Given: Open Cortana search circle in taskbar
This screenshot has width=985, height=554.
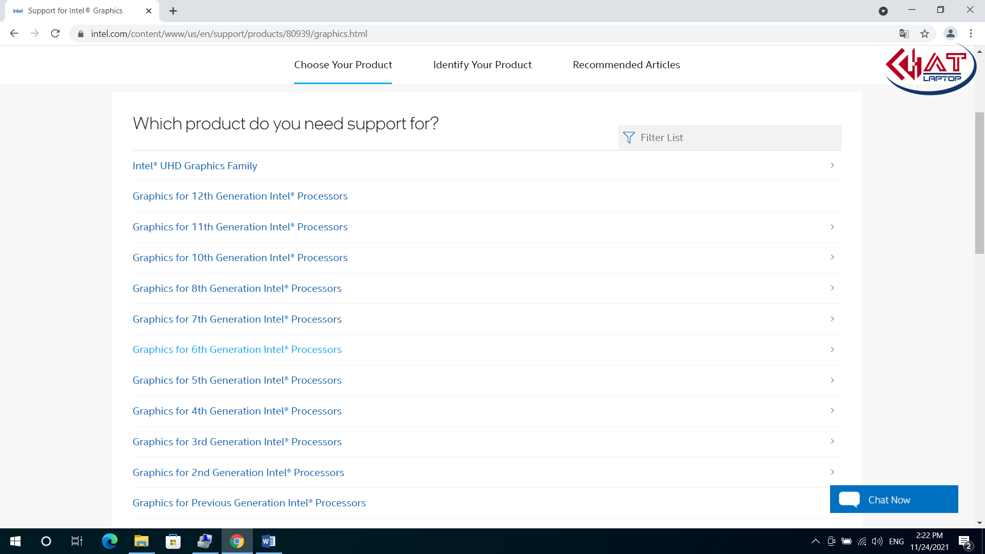Looking at the screenshot, I should point(46,541).
